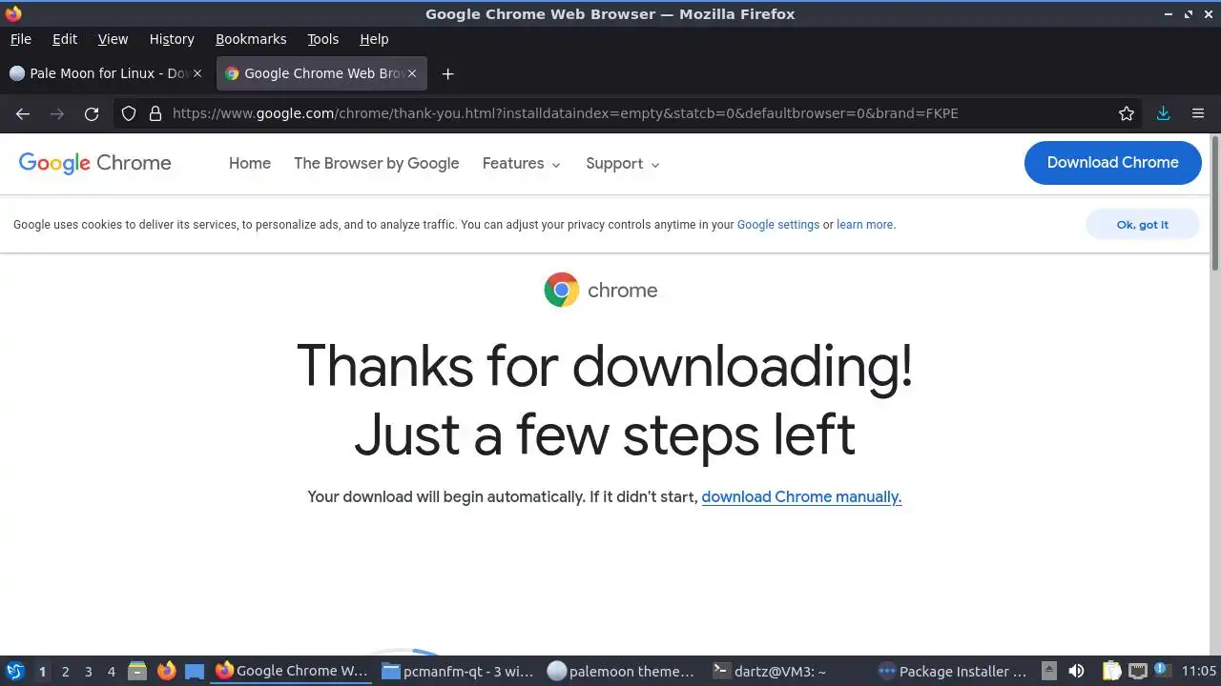
Task: Click the Firefox icon in title bar
Action: (13, 13)
